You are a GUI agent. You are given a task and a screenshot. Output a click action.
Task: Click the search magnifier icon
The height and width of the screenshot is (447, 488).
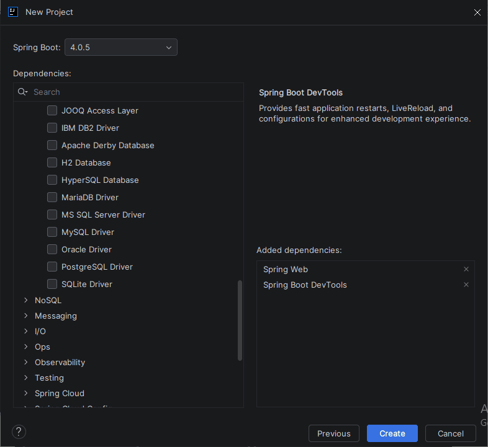(x=22, y=92)
